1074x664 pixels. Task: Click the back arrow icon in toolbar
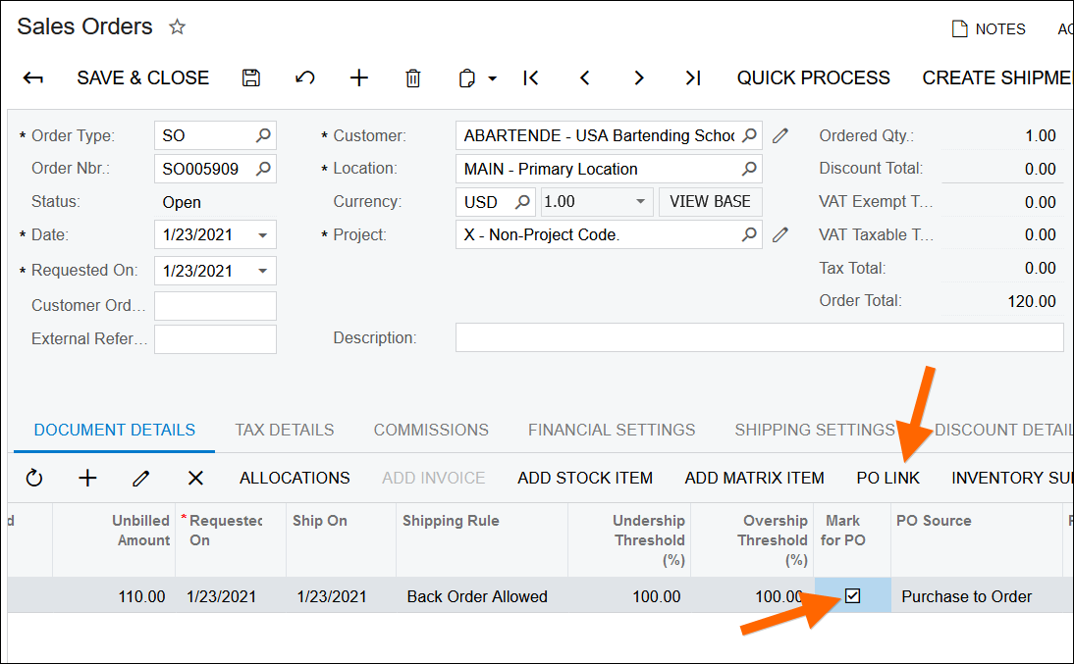[33, 78]
